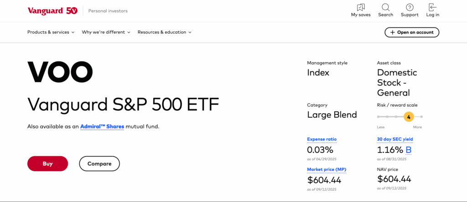Click the My saves bookmark icon
The width and height of the screenshot is (467, 202).
coord(361,7)
